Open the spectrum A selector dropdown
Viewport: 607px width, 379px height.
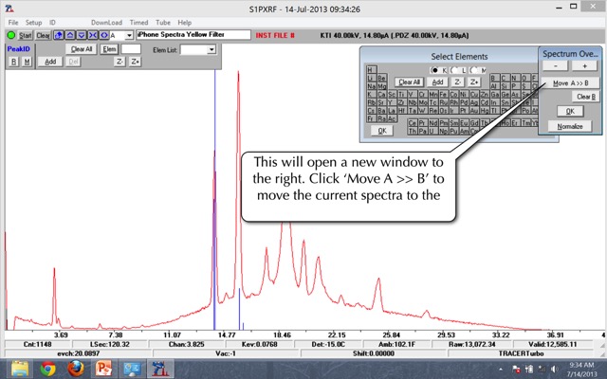(x=128, y=35)
